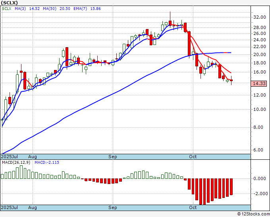Click the 26.00 price axis label

[x=260, y=33]
